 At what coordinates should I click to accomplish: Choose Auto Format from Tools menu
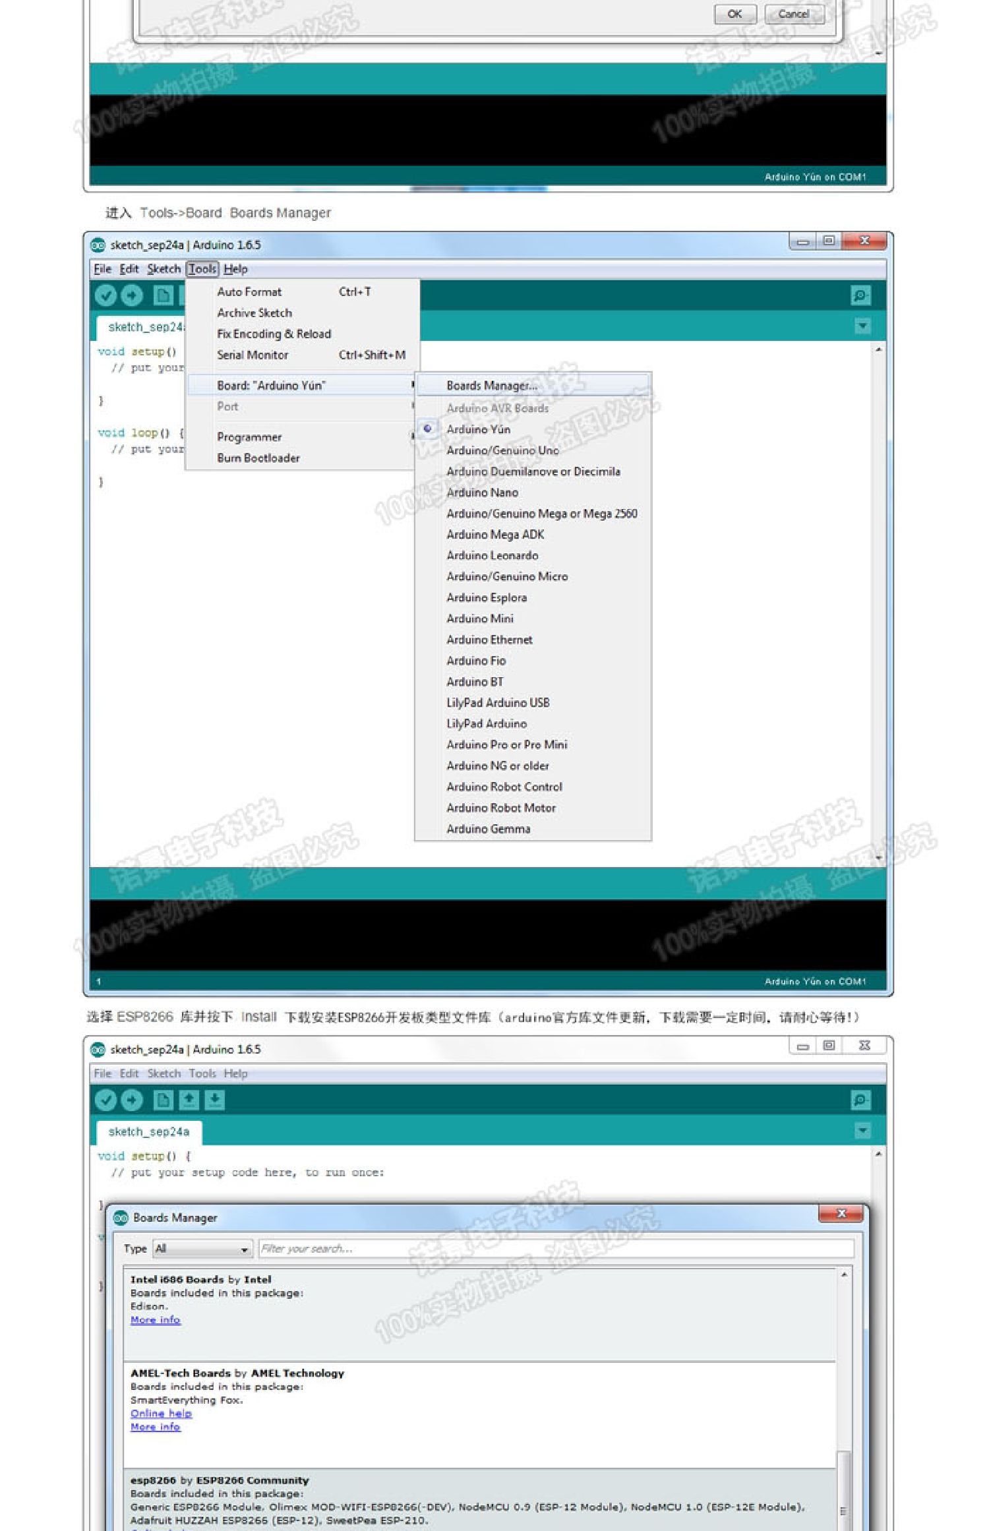tap(303, 292)
